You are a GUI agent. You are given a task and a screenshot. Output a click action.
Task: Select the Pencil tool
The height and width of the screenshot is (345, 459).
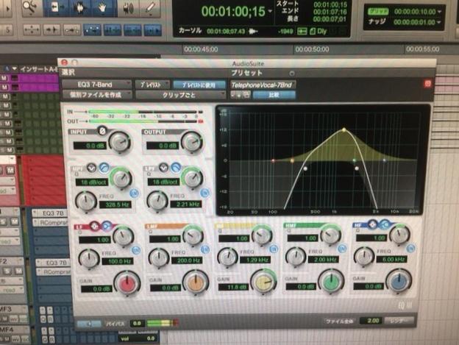pos(150,8)
